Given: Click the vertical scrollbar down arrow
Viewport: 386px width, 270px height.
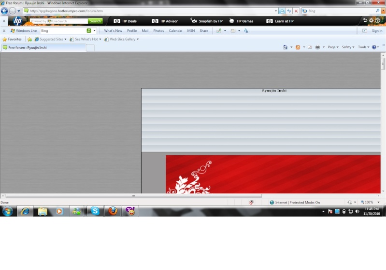Looking at the screenshot, I should click(383, 191).
